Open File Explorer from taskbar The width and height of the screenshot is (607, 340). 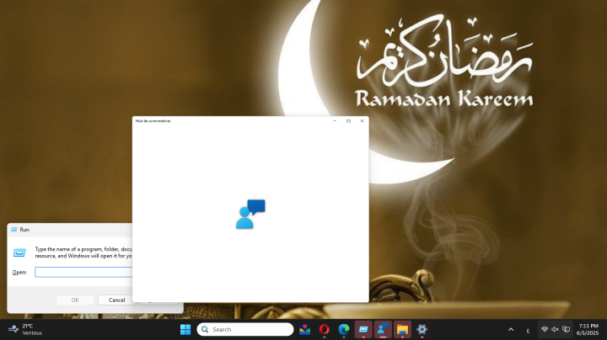pyautogui.click(x=402, y=329)
